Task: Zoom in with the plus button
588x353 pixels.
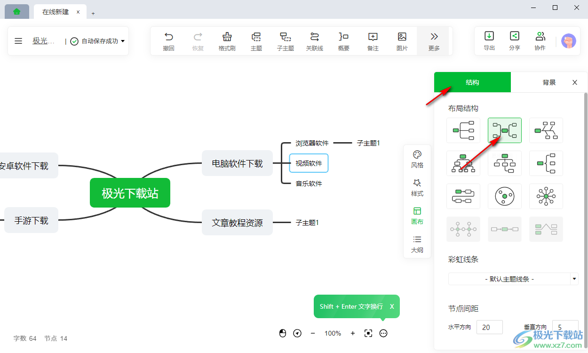Action: (x=353, y=333)
